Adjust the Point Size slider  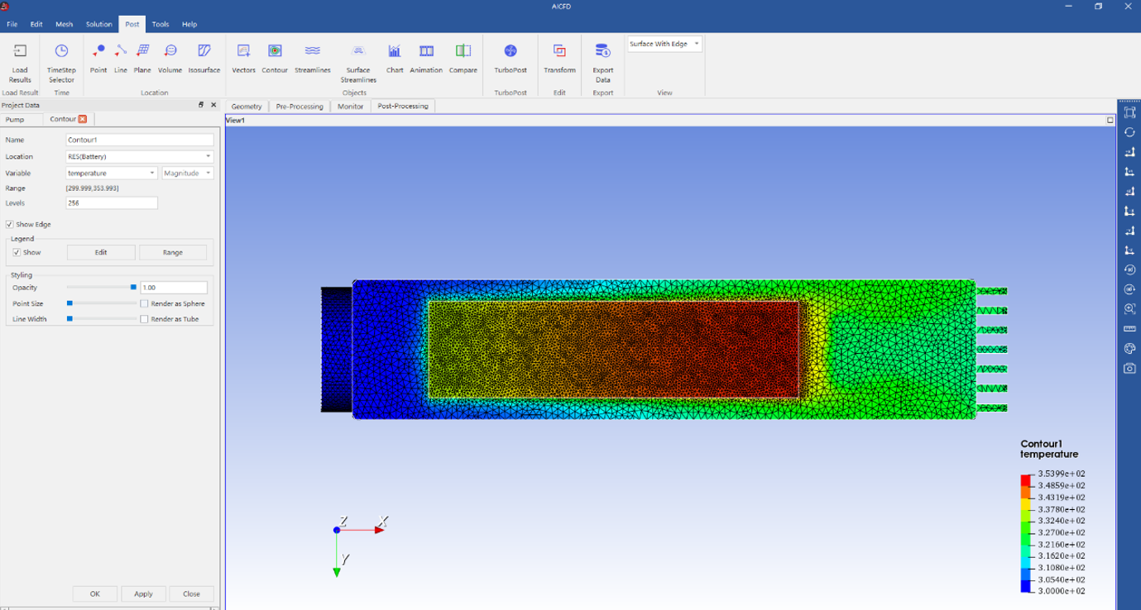click(x=101, y=303)
